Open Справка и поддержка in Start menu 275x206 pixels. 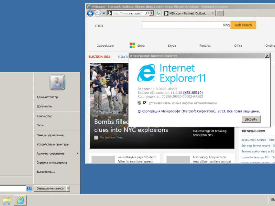click(52, 162)
